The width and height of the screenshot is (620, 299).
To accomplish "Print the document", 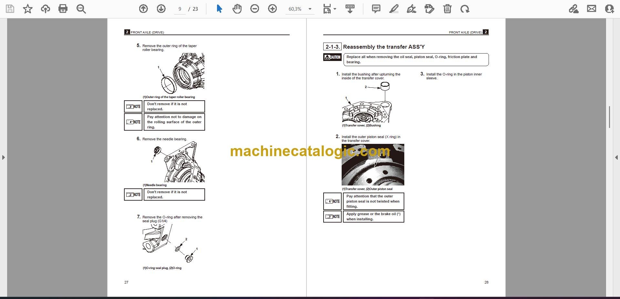I will pos(63,9).
